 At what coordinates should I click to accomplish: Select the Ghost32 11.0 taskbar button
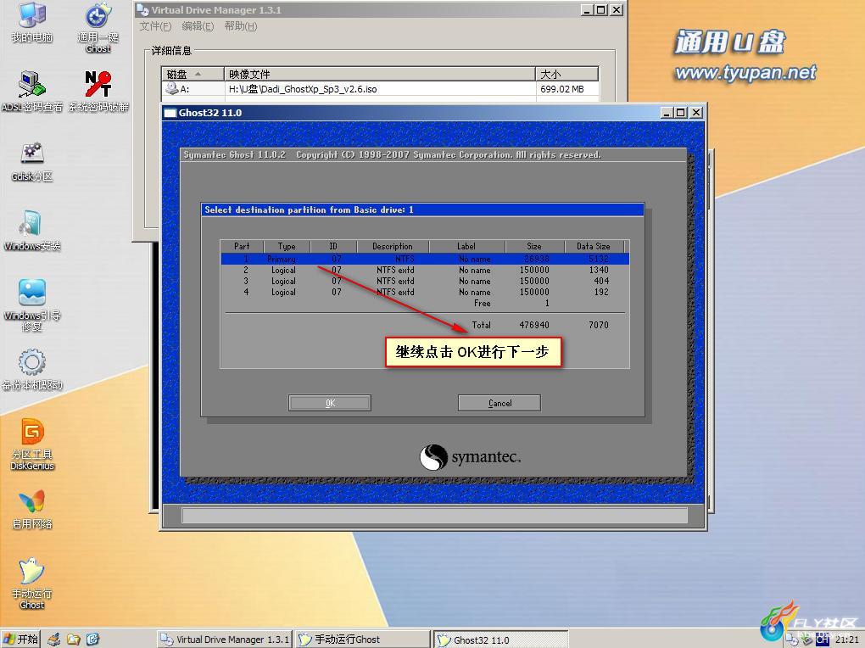(500, 640)
